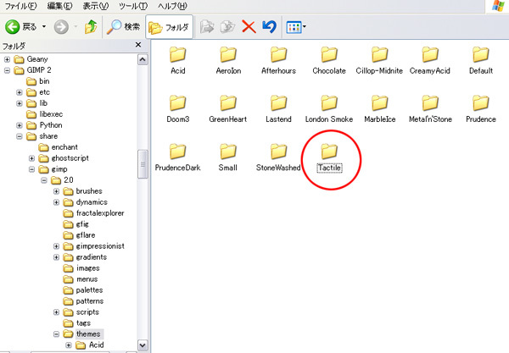The width and height of the screenshot is (509, 353).
Task: Click the Up one level folder icon
Action: tap(90, 26)
